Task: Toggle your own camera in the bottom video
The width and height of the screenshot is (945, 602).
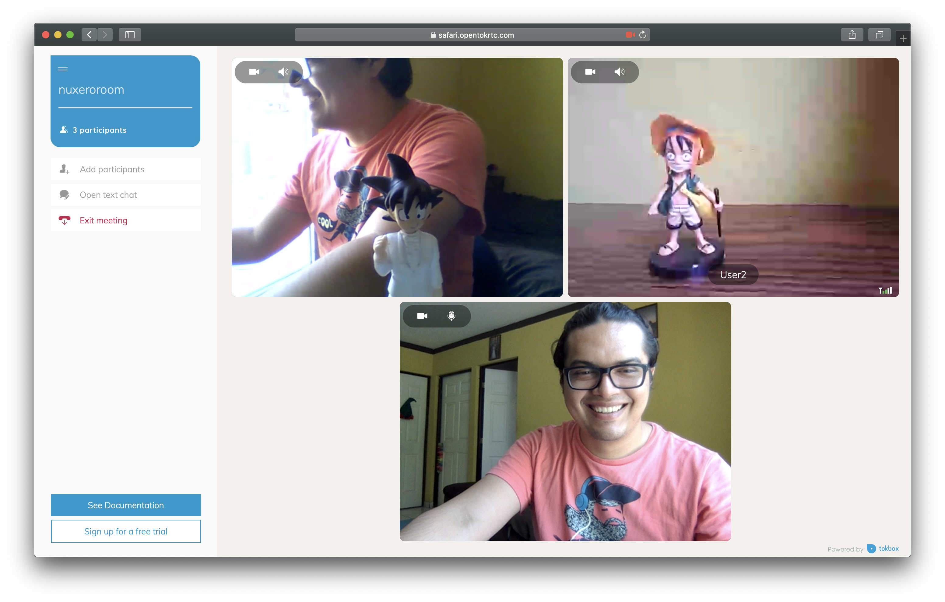Action: tap(422, 316)
